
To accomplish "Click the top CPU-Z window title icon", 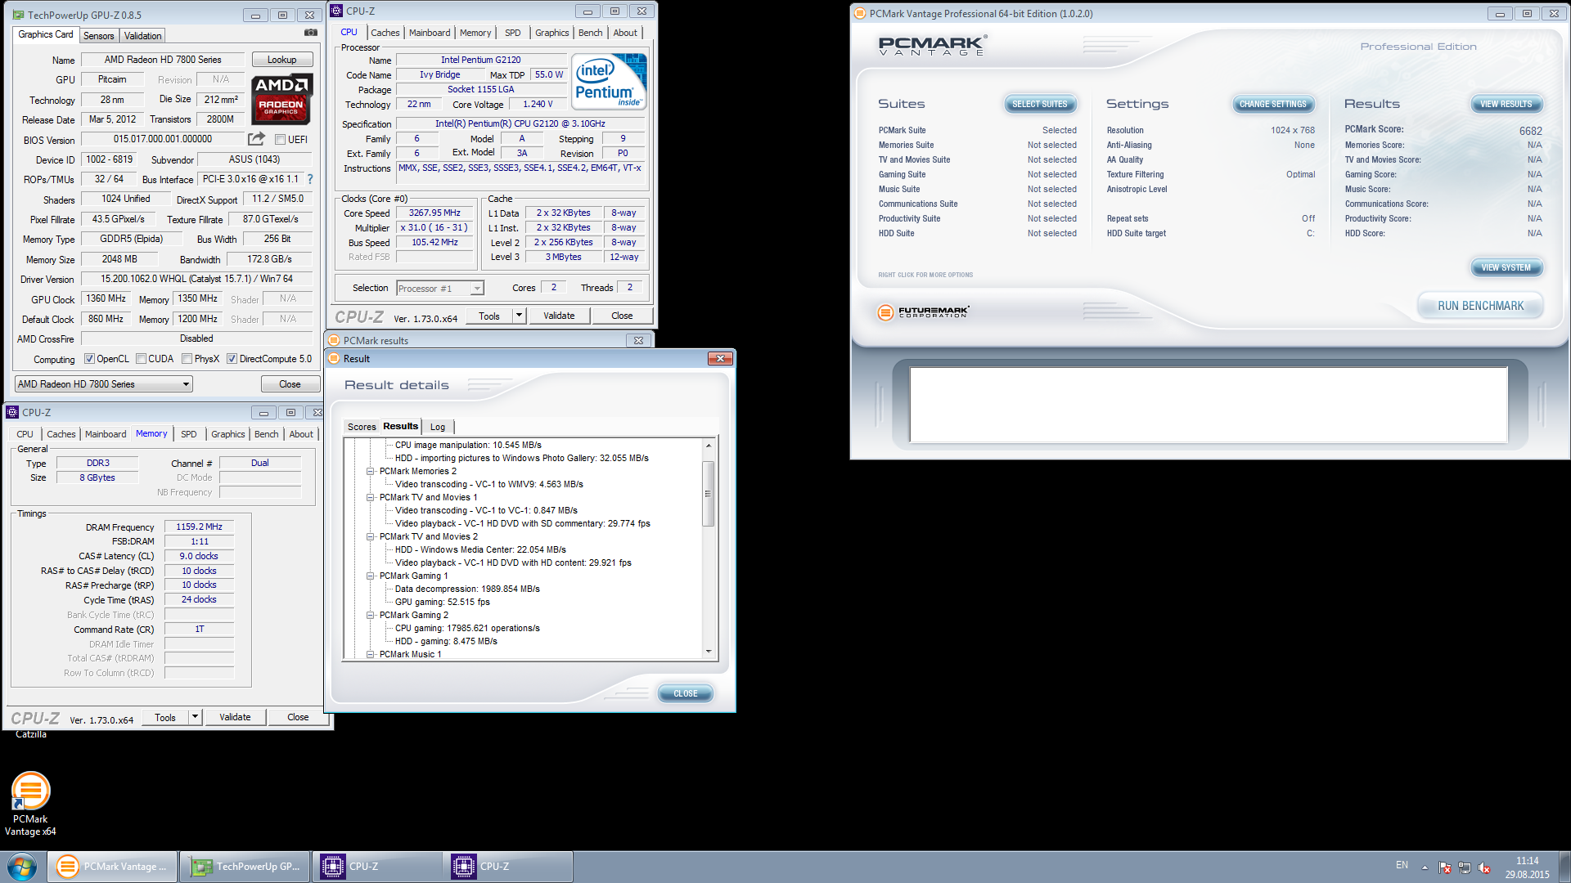I will 336,11.
